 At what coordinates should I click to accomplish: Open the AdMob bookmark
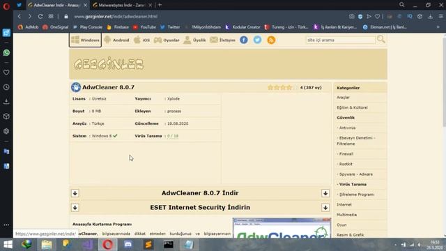[28, 27]
